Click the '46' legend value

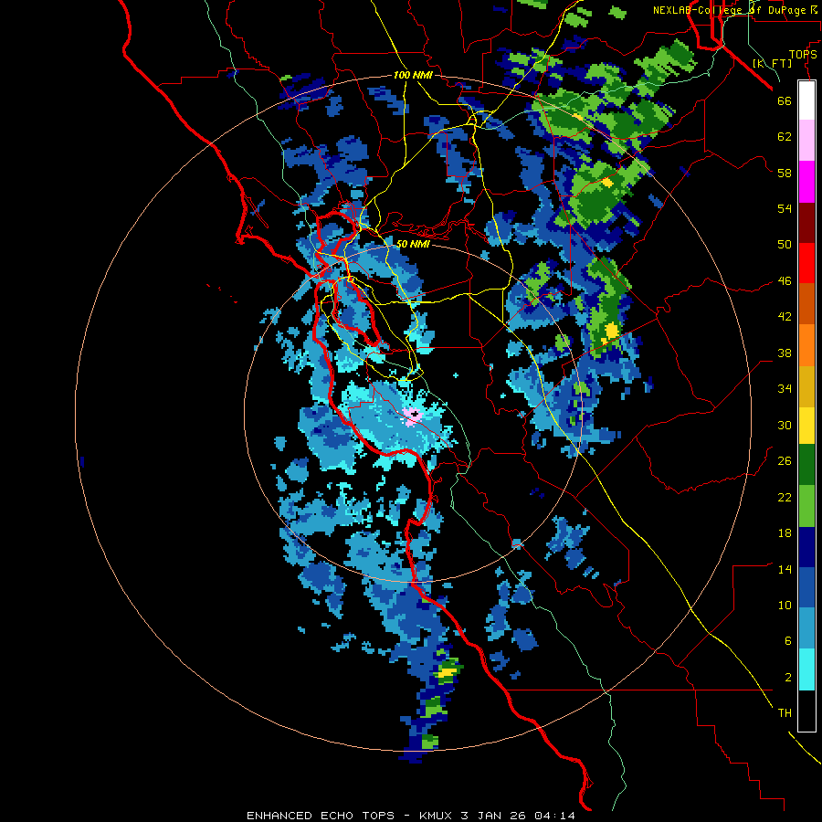[x=785, y=281]
